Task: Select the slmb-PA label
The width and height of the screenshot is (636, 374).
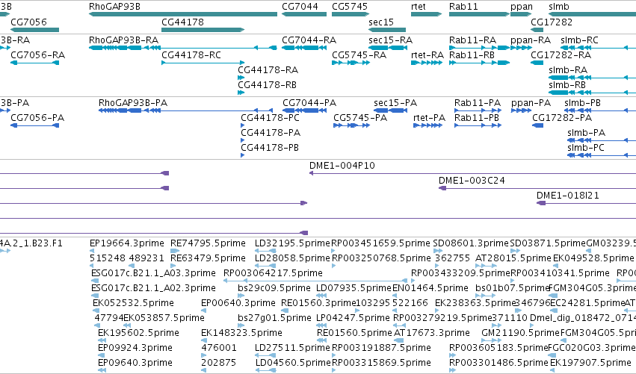Action: coord(586,132)
